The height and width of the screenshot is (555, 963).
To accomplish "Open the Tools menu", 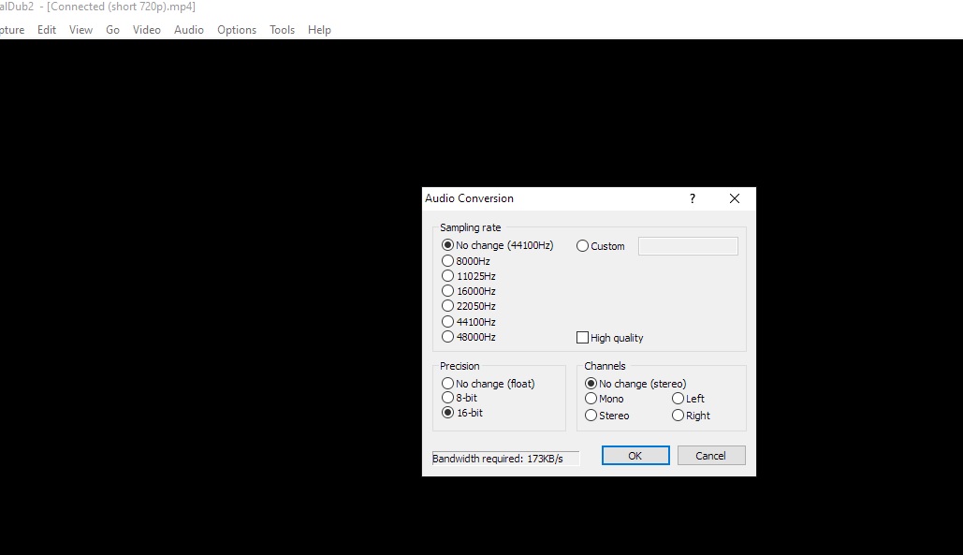I will [x=282, y=29].
